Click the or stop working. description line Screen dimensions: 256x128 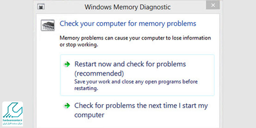point(79,45)
